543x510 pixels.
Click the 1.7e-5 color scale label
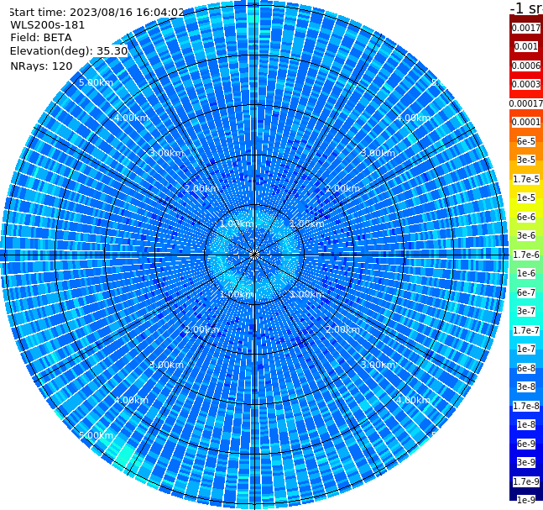click(x=526, y=179)
